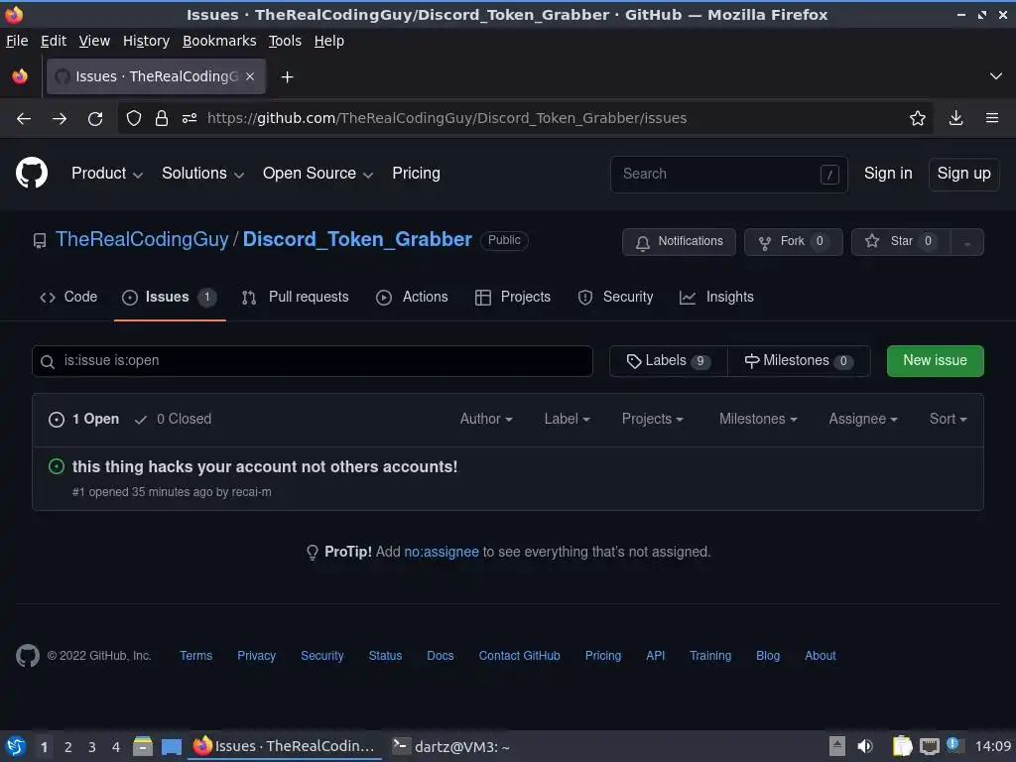
Task: Expand the Open Source dropdown menu
Action: [x=317, y=174]
